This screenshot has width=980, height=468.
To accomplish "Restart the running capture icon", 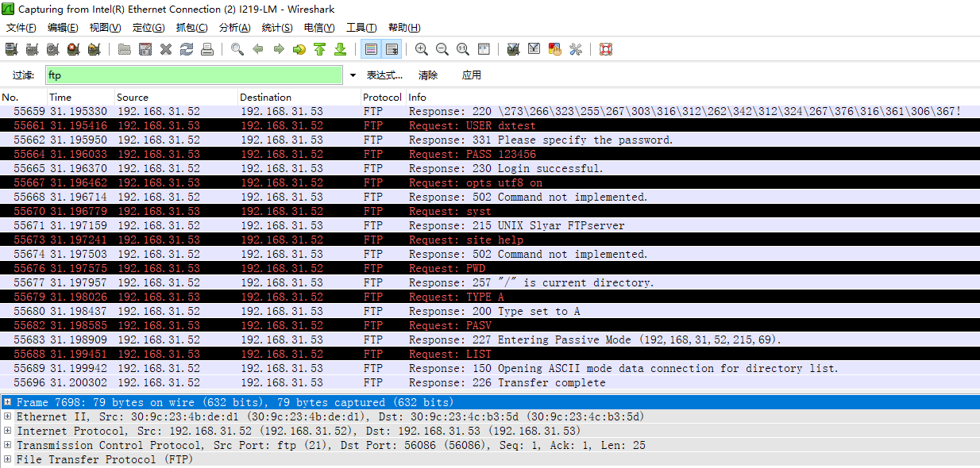I will tap(94, 49).
